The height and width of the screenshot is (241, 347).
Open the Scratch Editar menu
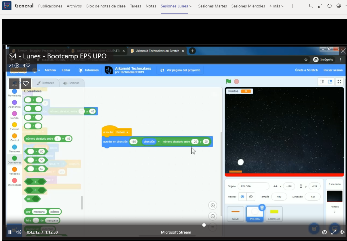pos(66,70)
